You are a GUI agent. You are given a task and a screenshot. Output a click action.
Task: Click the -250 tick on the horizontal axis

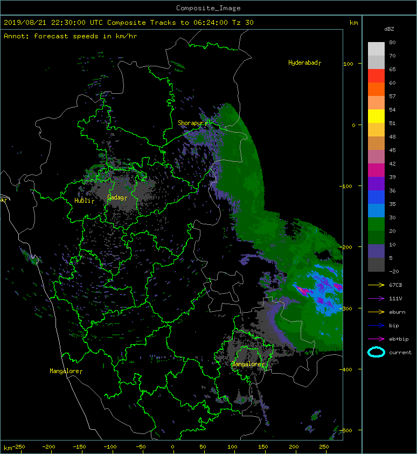[18, 447]
